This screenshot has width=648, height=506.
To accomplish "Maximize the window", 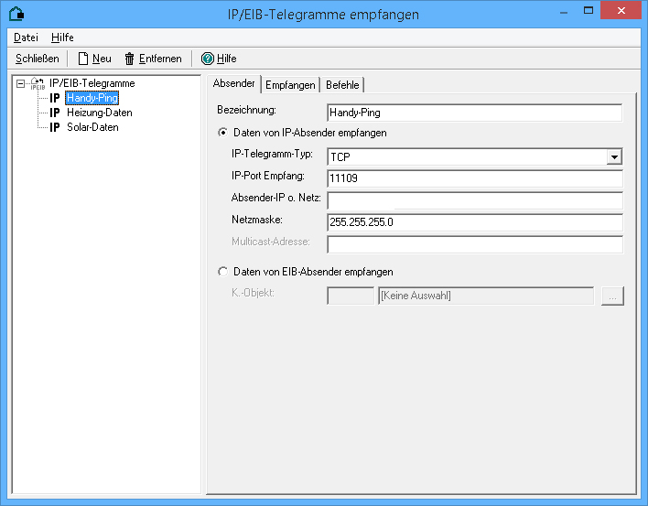I will [x=589, y=11].
